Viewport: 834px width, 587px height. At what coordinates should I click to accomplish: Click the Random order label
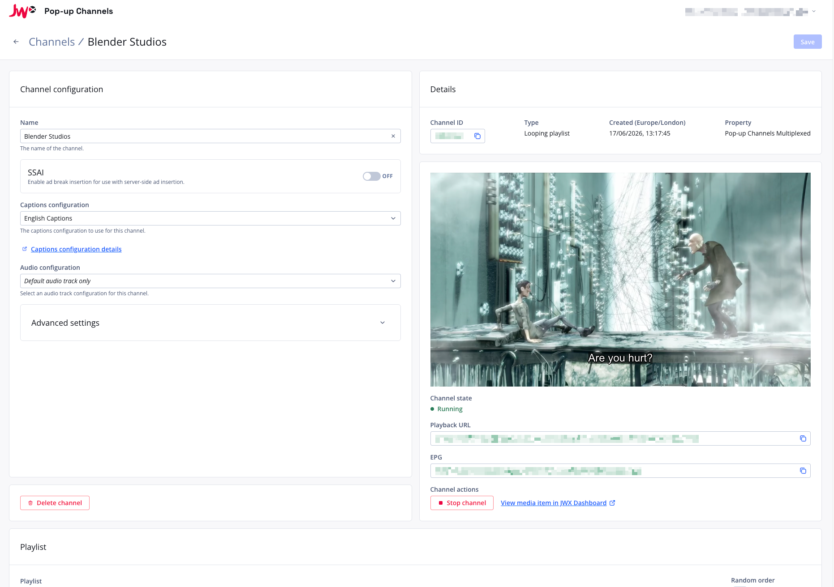[x=753, y=580]
